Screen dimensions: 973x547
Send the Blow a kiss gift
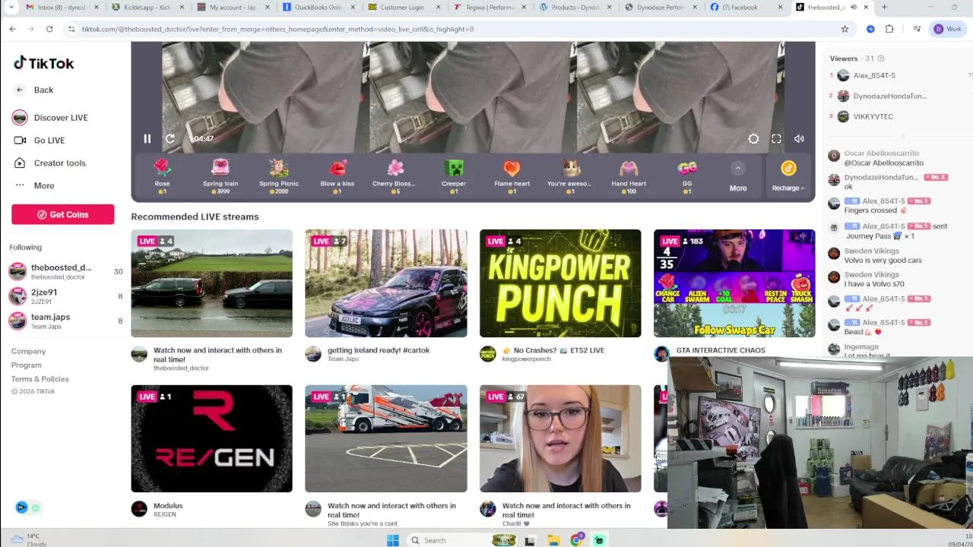coord(337,176)
